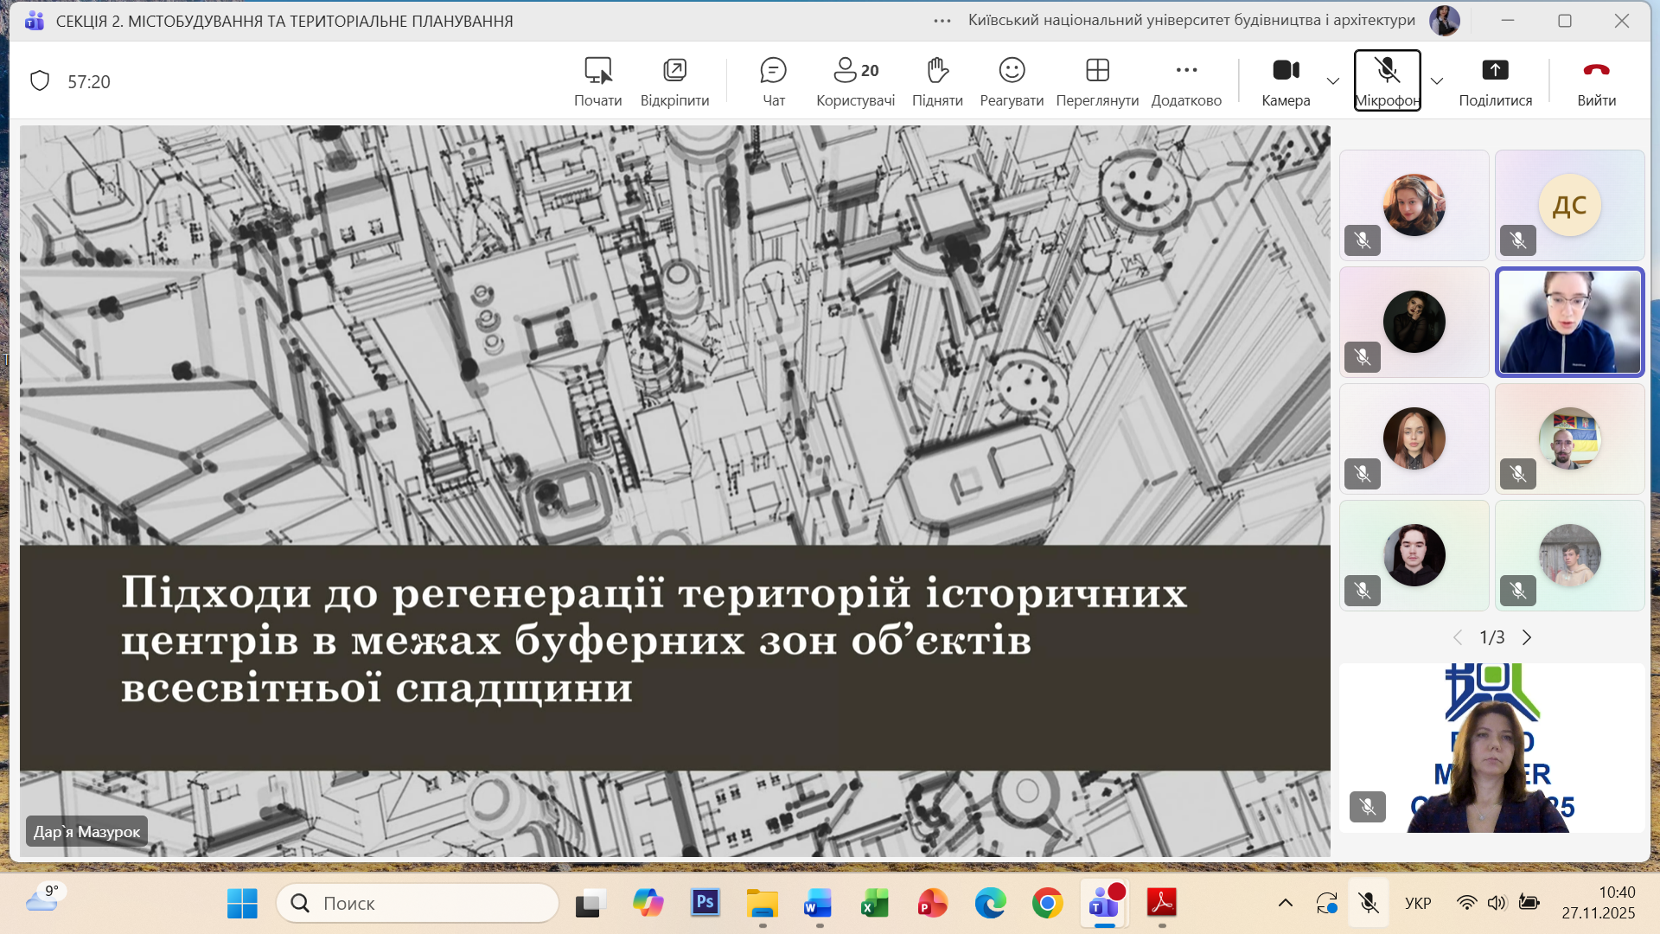Expand camera options dropdown arrow

pos(1333,81)
